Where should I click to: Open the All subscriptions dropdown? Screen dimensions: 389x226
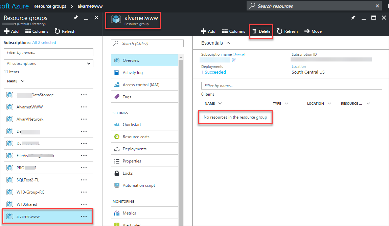tap(49, 64)
